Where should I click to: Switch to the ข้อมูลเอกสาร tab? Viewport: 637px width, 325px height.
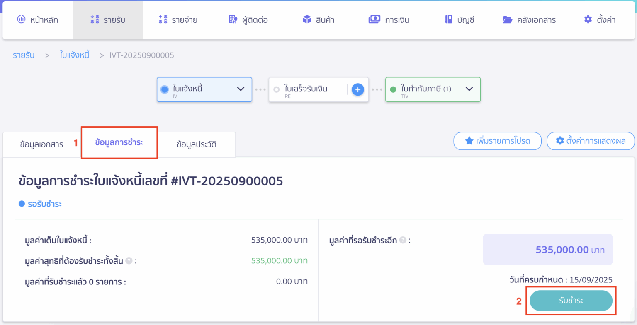(x=41, y=144)
